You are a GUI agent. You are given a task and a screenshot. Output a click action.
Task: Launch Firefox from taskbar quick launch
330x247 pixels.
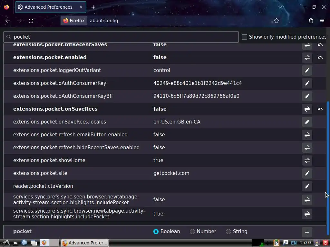tap(44, 243)
